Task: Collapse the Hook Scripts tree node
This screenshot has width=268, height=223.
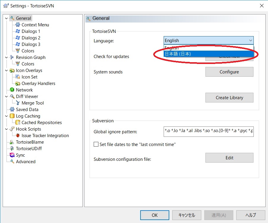Action: click(6, 129)
